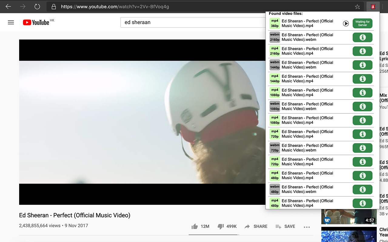Image resolution: width=388 pixels, height=242 pixels.
Task: Click the mp4 2160p format badge
Action: point(275,51)
